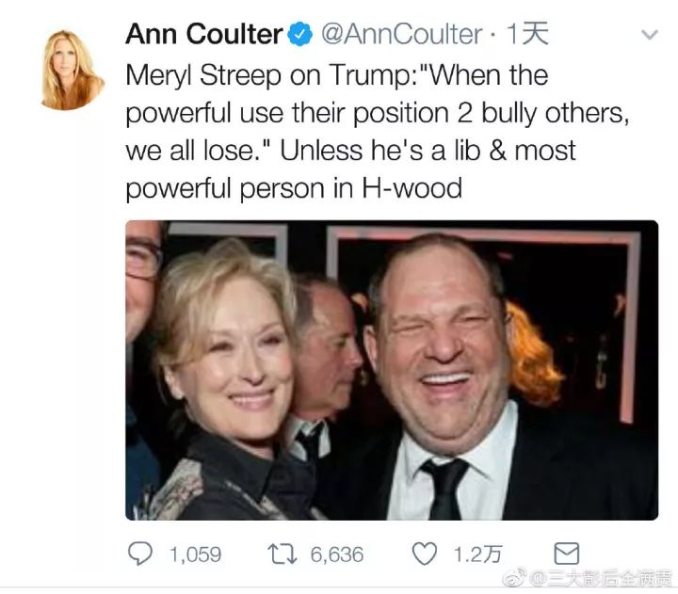678x594 pixels.
Task: Click the 6,636 retweet count
Action: pos(337,554)
